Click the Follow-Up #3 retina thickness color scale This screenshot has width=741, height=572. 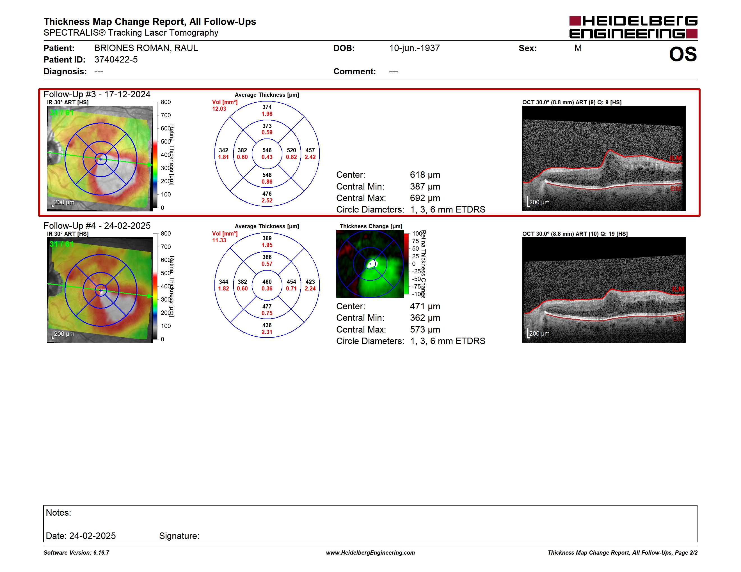[x=155, y=155]
